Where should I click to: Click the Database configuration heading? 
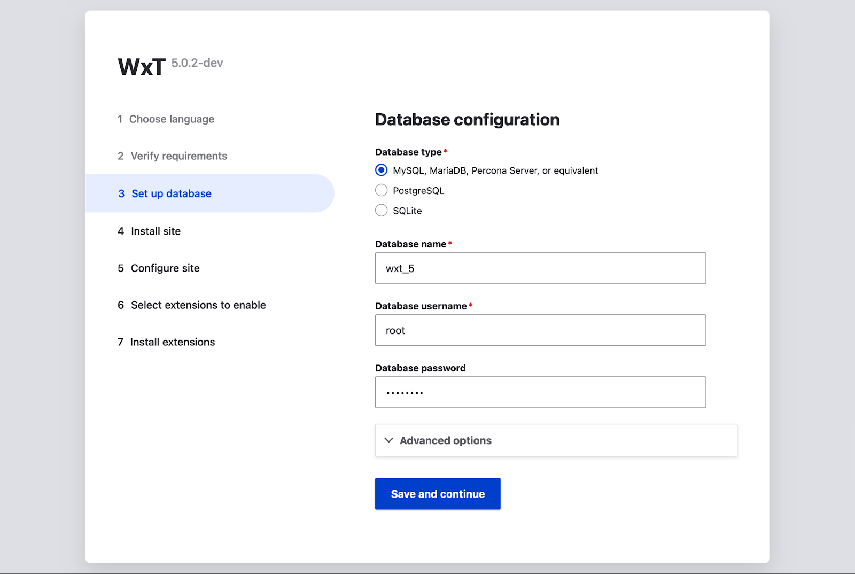point(467,120)
